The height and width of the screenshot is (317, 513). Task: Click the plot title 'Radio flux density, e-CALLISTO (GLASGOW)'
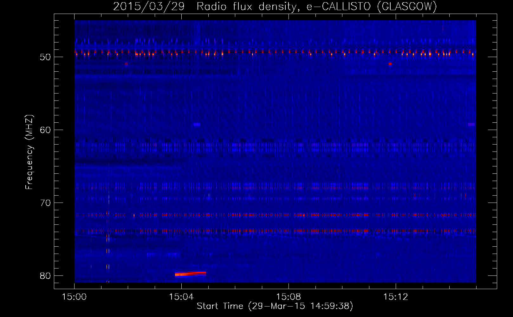coord(317,6)
